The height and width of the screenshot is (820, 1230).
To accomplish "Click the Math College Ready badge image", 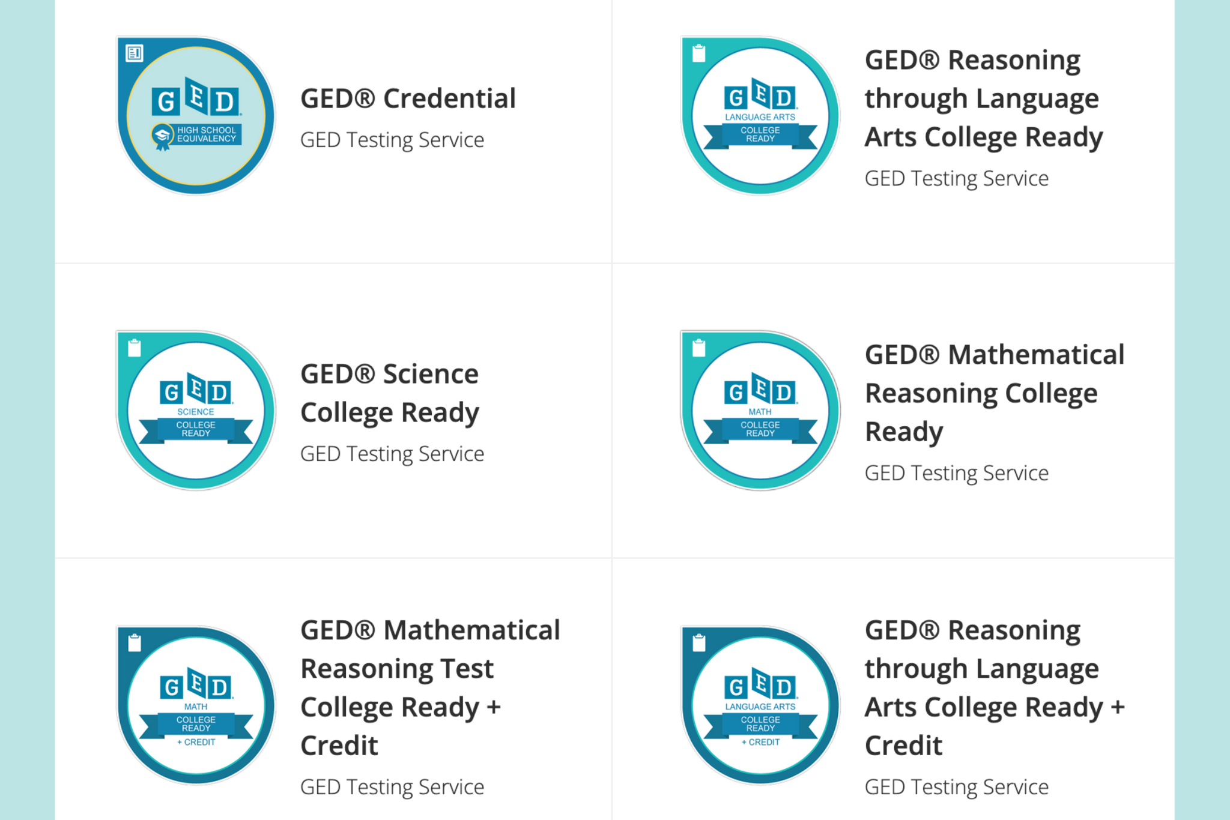I will (760, 411).
